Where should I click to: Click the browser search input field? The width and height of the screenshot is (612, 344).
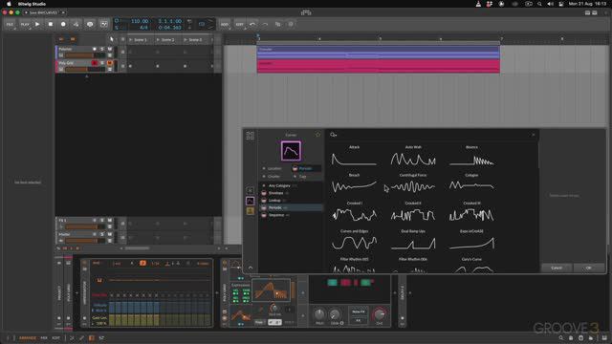pos(431,135)
